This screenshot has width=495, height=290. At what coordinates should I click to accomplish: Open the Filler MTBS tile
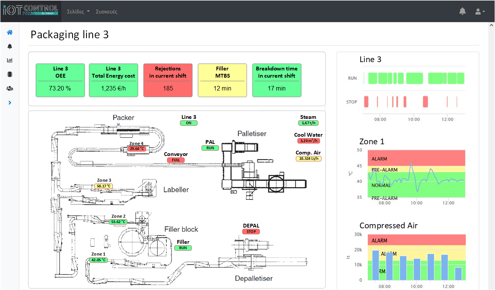[x=222, y=80]
